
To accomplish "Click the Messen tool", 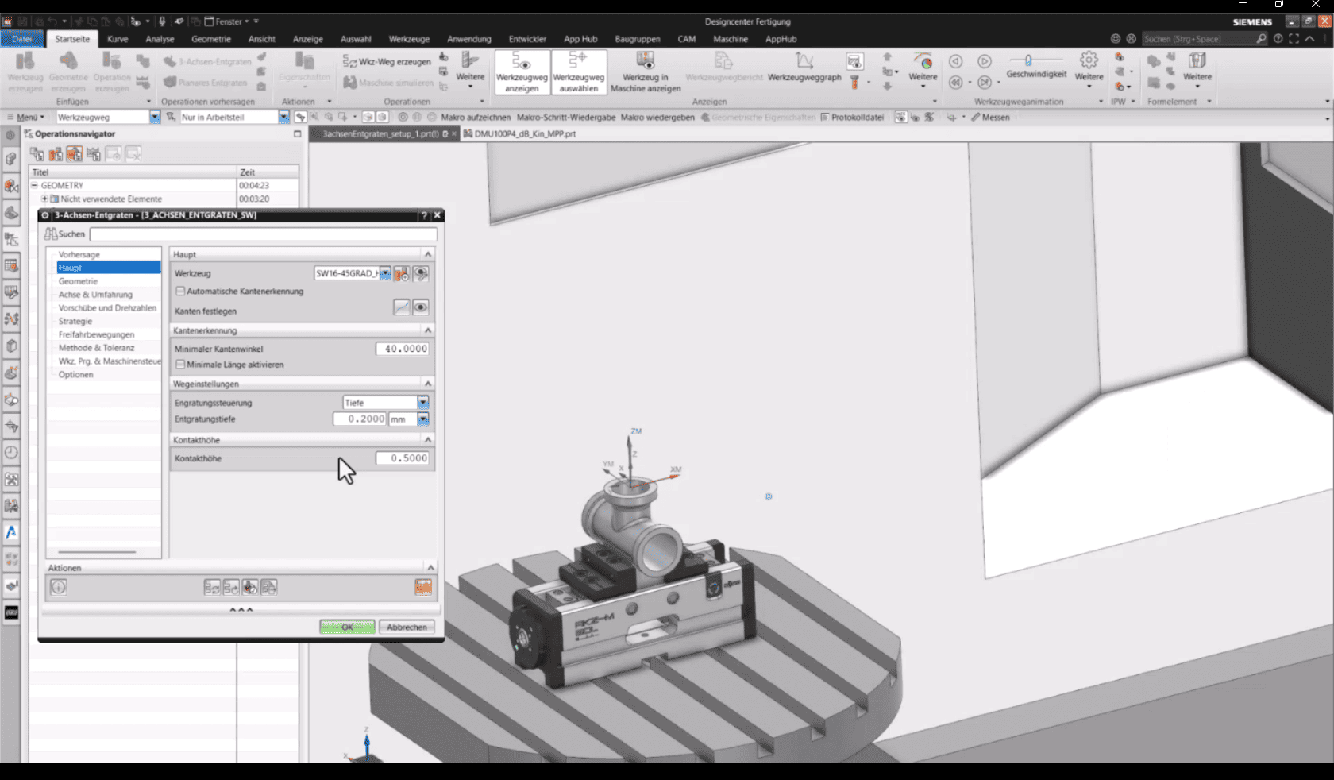I will (x=990, y=117).
